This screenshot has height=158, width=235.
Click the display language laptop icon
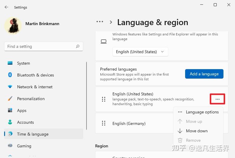pyautogui.click(x=104, y=41)
